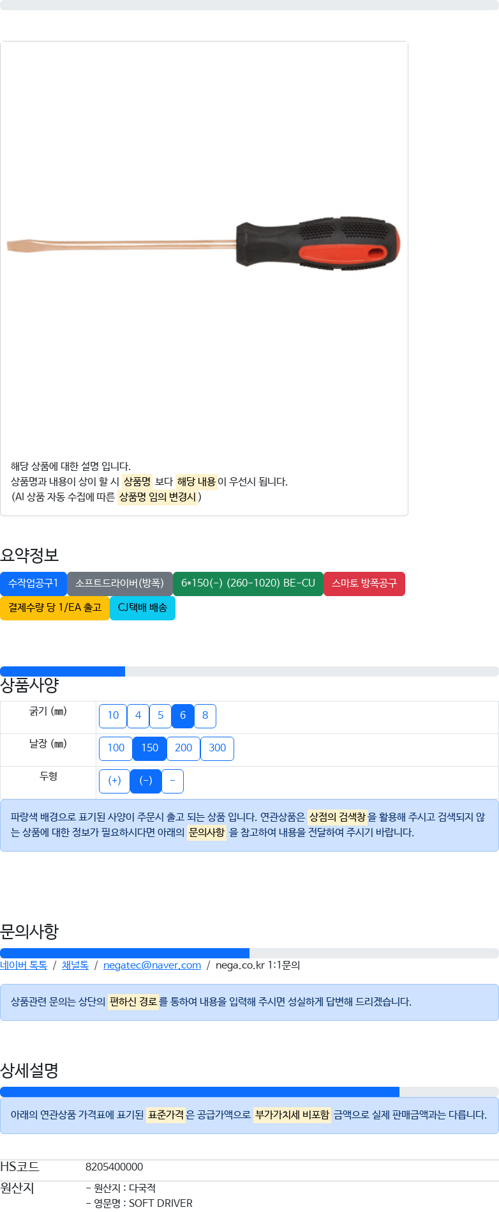Choose thickness option 4

click(x=138, y=716)
